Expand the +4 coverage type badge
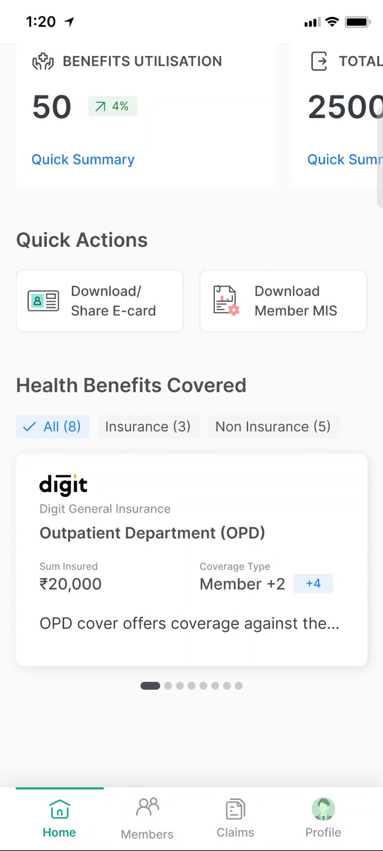This screenshot has height=851, width=383. point(313,583)
